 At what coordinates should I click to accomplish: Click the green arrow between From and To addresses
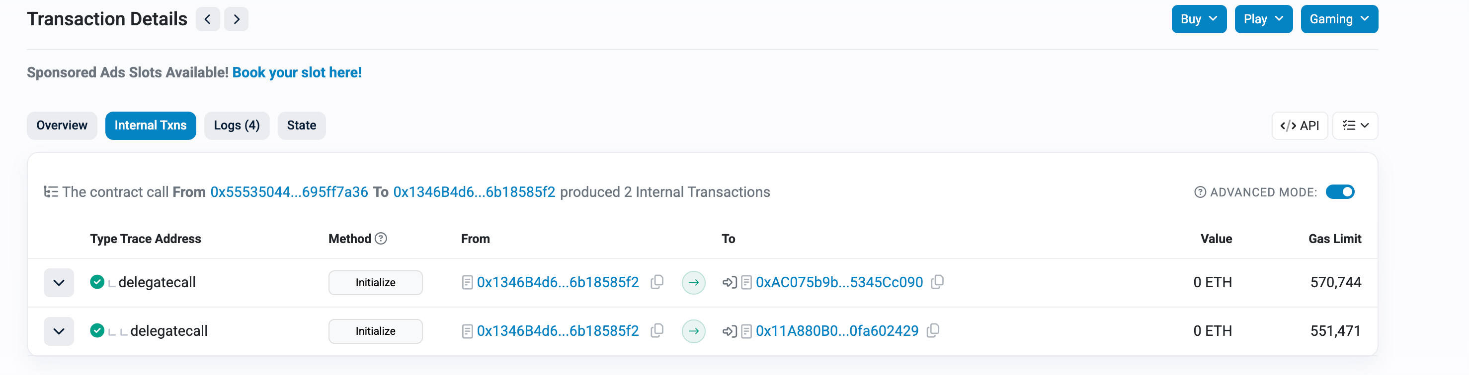tap(693, 282)
